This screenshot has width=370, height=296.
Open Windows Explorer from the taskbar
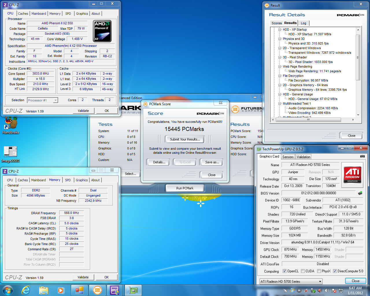click(x=43, y=290)
